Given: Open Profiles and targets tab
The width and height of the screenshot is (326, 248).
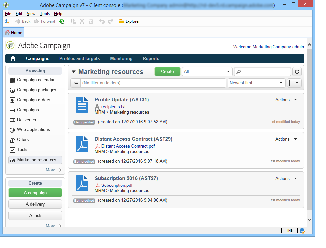Looking at the screenshot, I should tap(79, 59).
